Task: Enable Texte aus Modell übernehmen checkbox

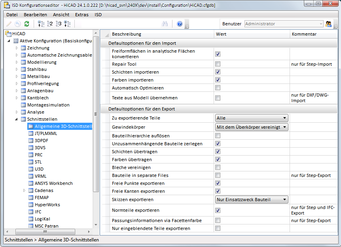Action: coord(218,98)
